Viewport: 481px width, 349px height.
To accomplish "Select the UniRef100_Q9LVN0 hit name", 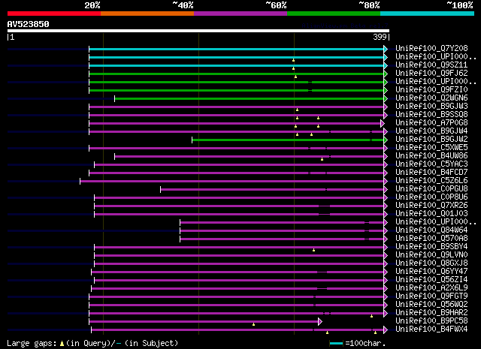I will [x=431, y=255].
